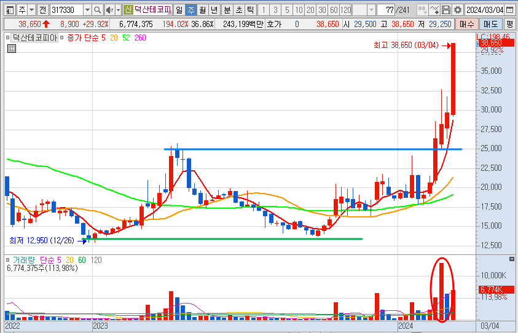Select the 1 interval button

pos(263,10)
